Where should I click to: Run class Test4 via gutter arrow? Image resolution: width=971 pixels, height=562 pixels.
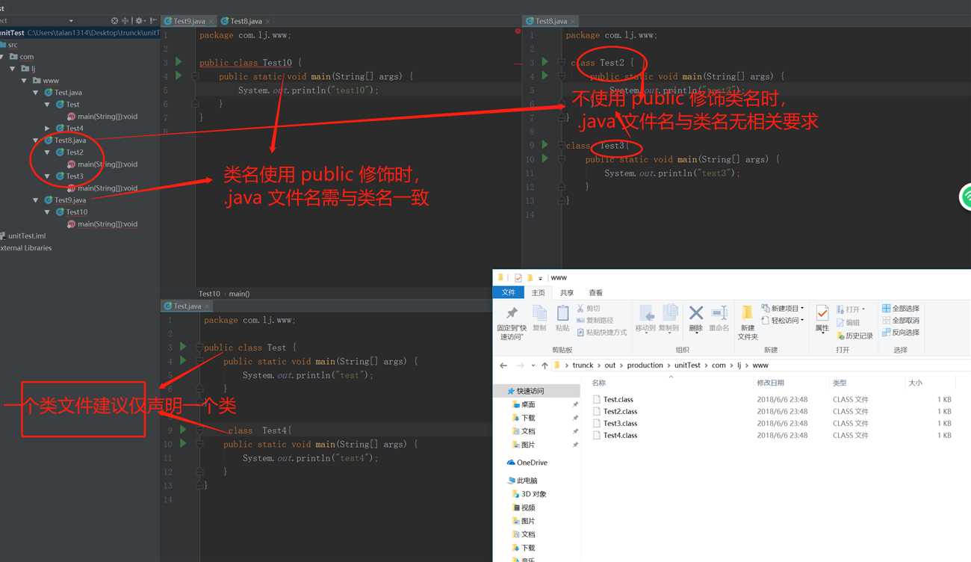(183, 430)
